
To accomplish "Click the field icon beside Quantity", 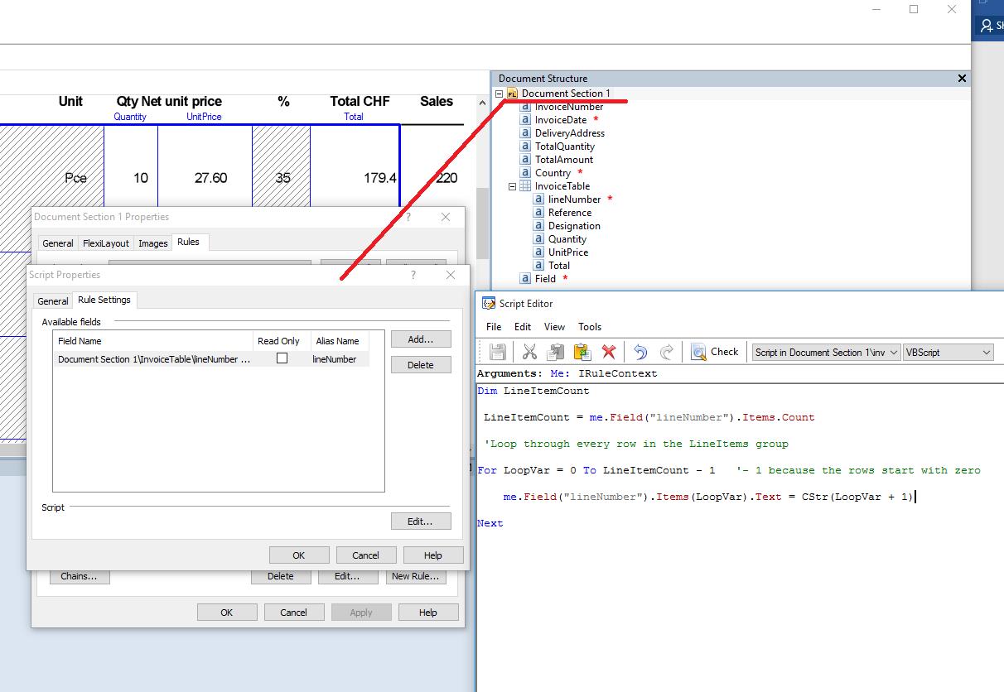I will (538, 239).
